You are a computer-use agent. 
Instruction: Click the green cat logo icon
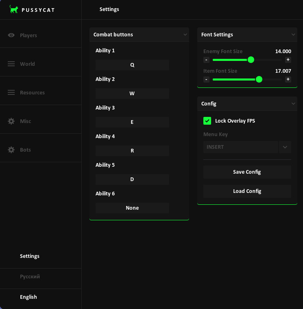pyautogui.click(x=14, y=9)
